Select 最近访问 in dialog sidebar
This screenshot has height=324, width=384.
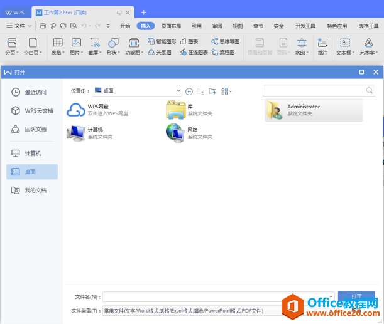pyautogui.click(x=32, y=92)
